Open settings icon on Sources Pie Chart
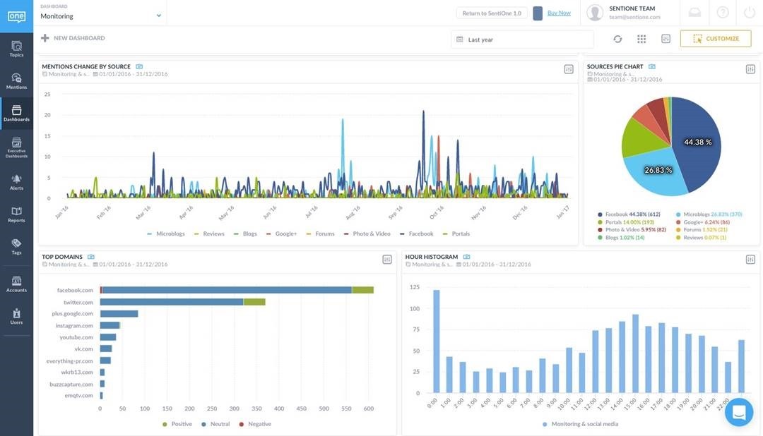 750,69
